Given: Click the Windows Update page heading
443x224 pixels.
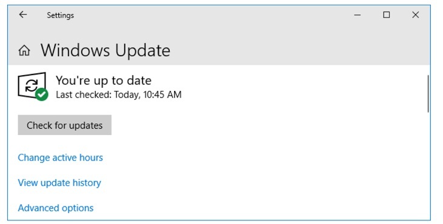Looking at the screenshot, I should coord(106,51).
